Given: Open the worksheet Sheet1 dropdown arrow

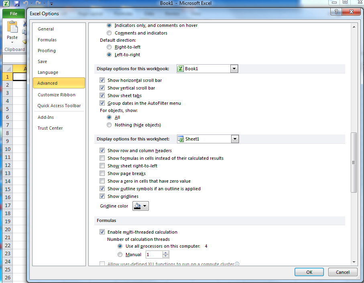Looking at the screenshot, I should (235, 139).
